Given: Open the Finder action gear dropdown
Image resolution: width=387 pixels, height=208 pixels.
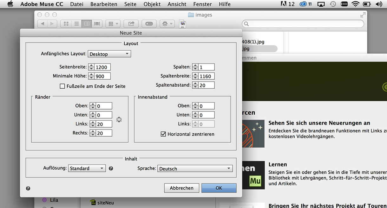Looking at the screenshot, I should pyautogui.click(x=167, y=24).
